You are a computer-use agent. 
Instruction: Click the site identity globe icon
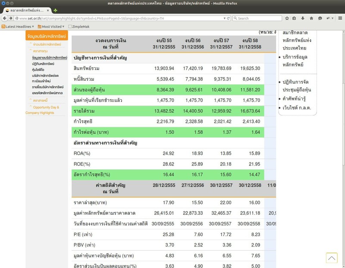click(16, 19)
